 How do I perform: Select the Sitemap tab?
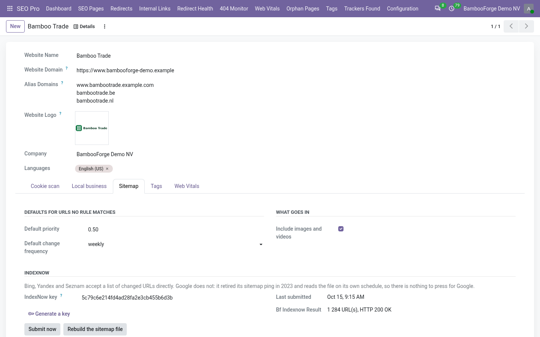pyautogui.click(x=129, y=186)
